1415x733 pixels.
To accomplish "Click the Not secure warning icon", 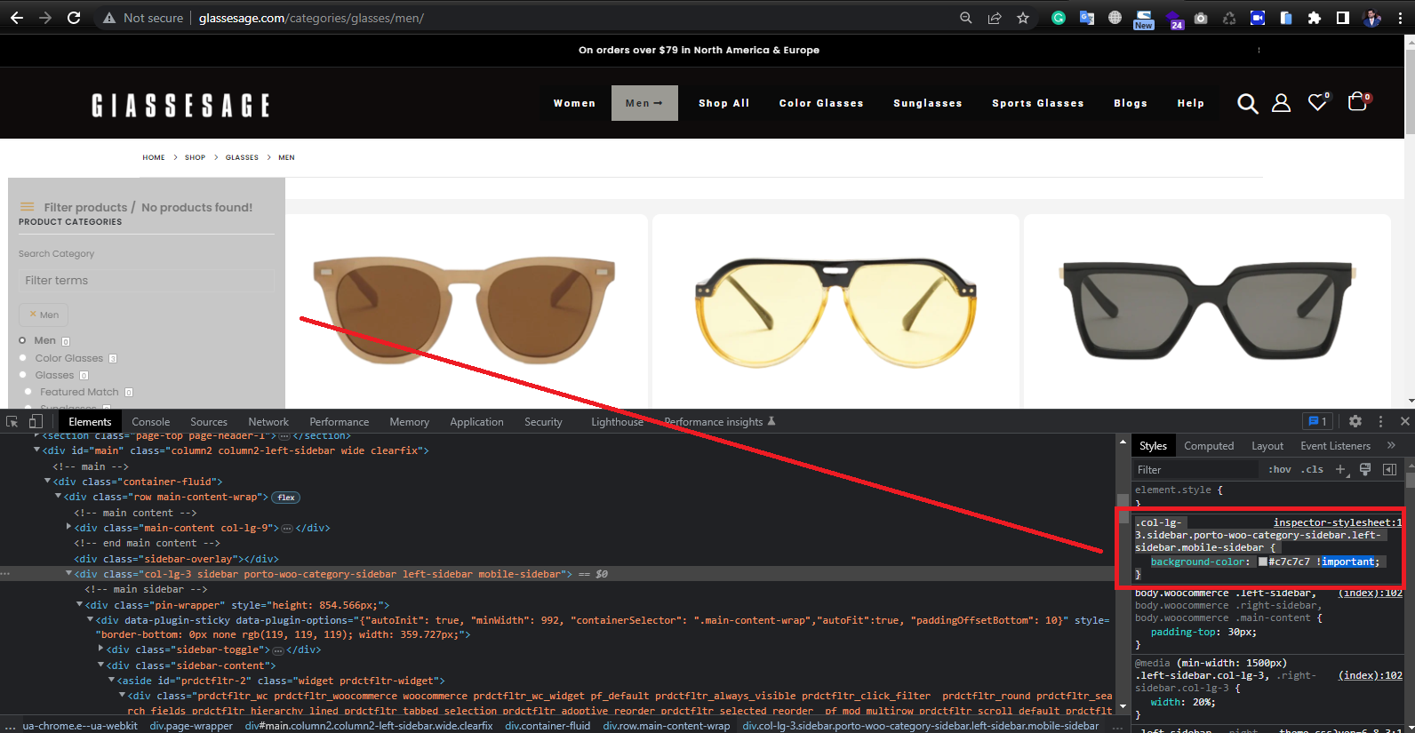I will [x=108, y=18].
